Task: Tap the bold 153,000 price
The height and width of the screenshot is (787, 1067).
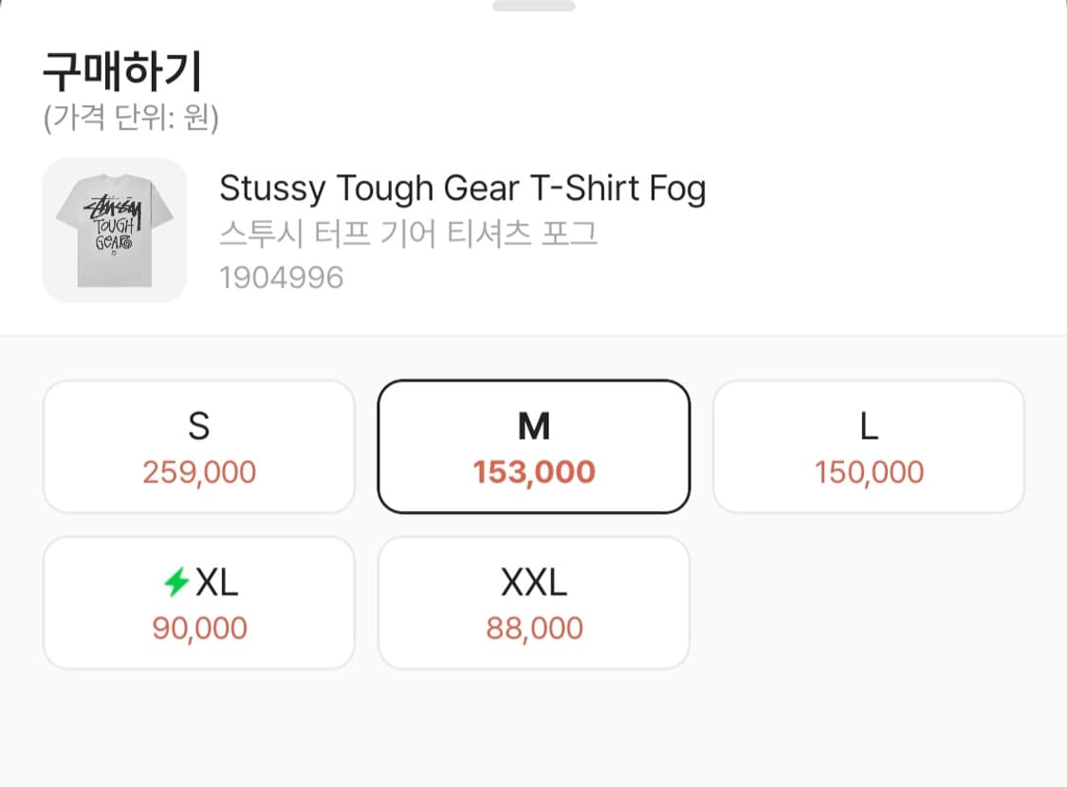Action: pos(534,472)
